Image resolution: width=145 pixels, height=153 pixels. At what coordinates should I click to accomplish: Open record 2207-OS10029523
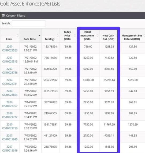[x=10, y=49]
